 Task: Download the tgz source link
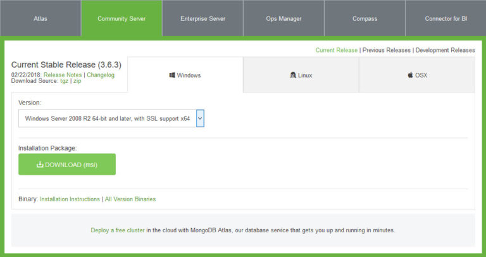(x=64, y=81)
